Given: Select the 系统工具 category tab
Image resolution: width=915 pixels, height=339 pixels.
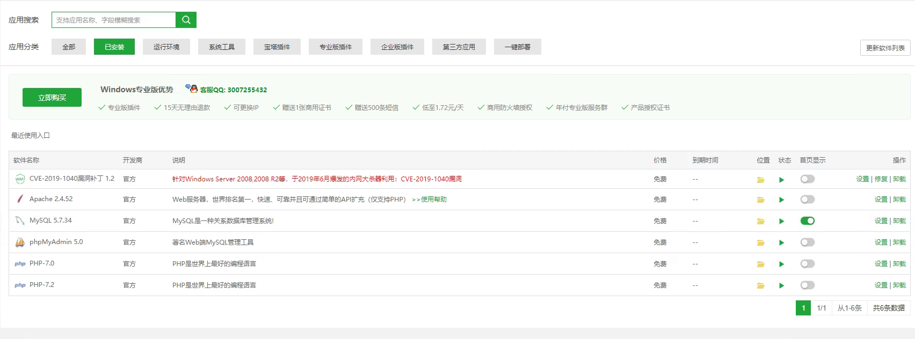Looking at the screenshot, I should (222, 47).
